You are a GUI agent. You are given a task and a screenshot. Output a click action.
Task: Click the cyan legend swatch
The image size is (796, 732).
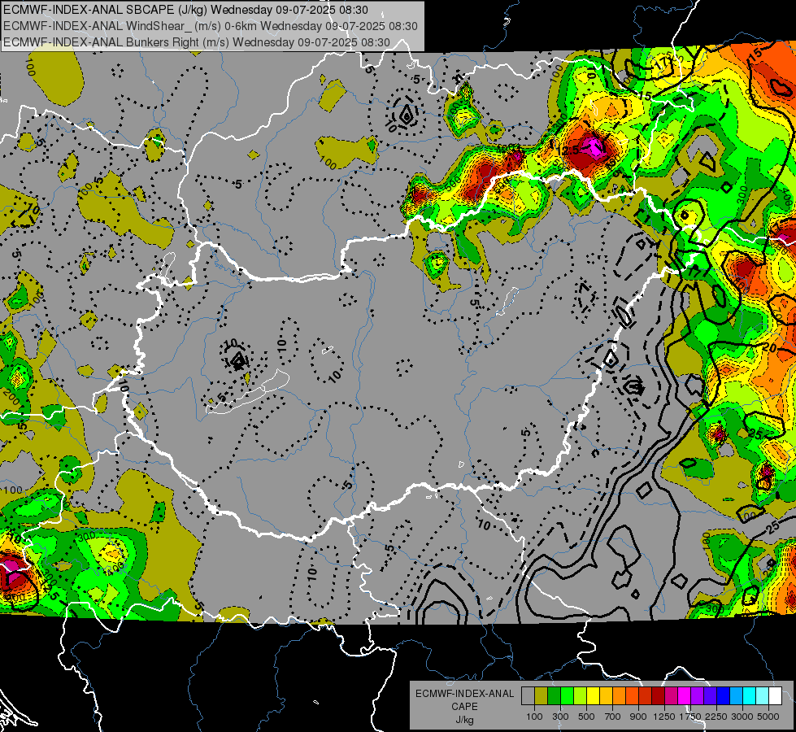click(750, 696)
